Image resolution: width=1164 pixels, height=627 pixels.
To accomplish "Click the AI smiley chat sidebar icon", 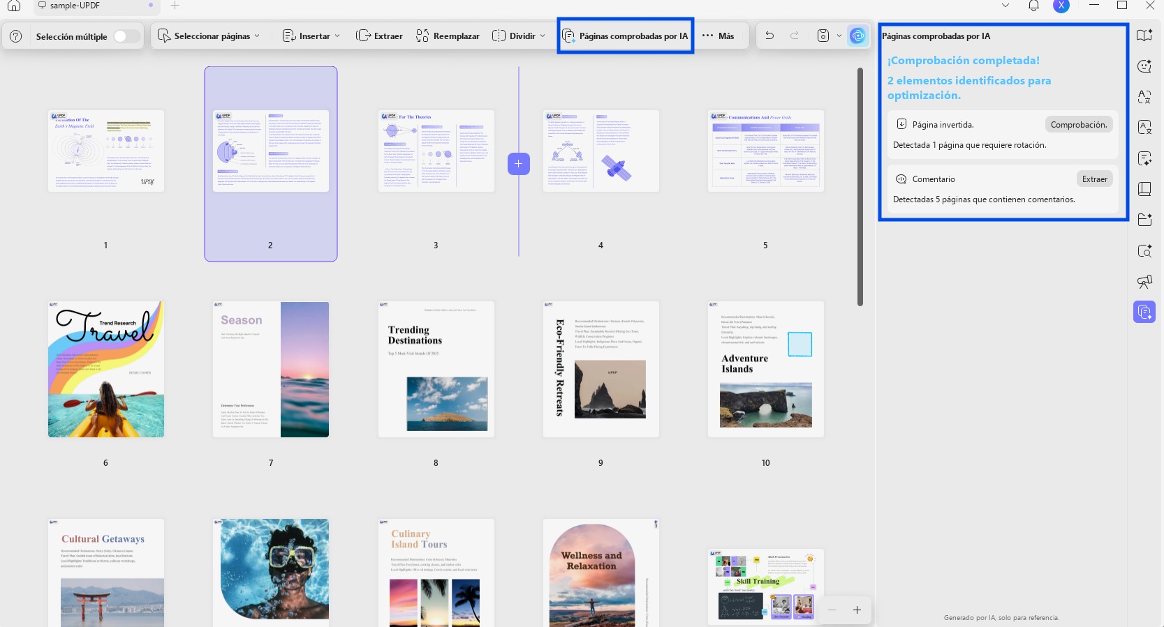I will tap(1144, 66).
